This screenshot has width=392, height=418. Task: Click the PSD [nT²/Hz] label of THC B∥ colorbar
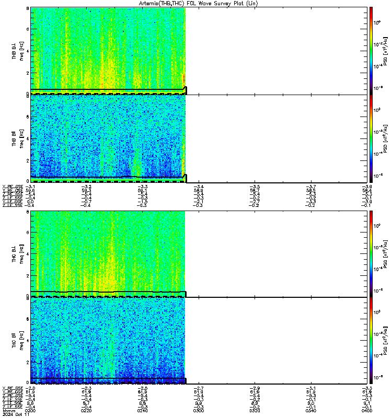pos(386,341)
